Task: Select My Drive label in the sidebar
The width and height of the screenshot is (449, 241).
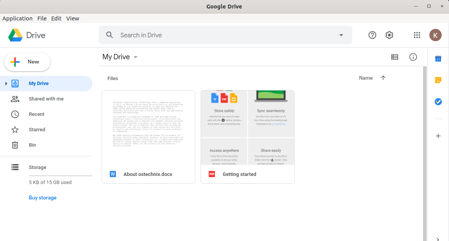Action: (39, 84)
